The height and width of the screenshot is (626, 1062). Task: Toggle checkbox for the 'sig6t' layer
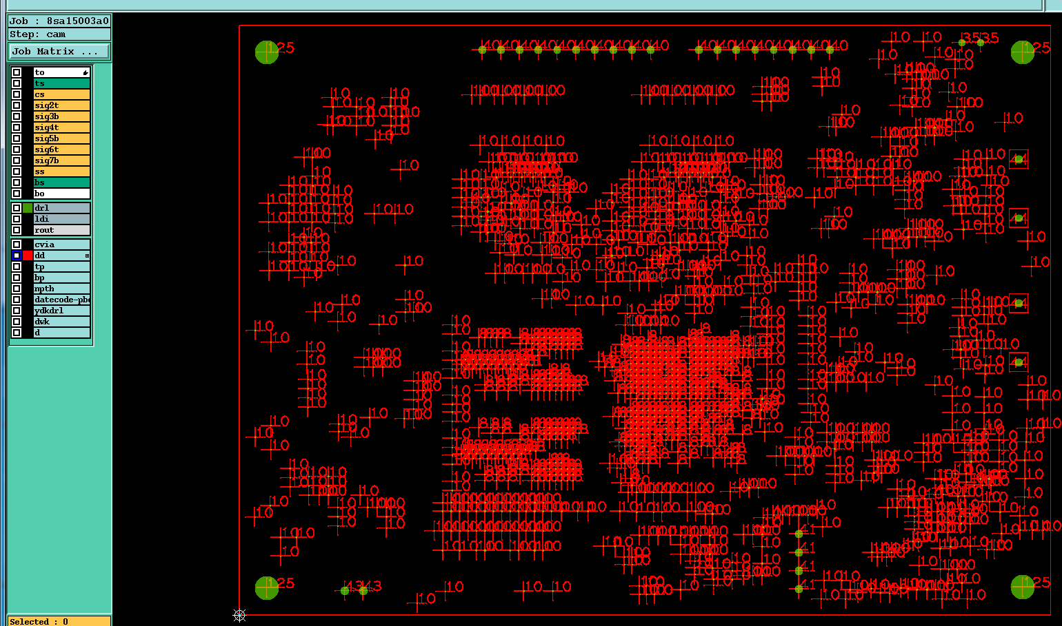pos(17,149)
